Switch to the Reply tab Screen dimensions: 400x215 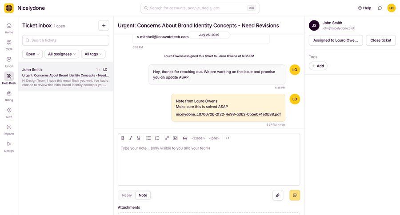click(127, 195)
